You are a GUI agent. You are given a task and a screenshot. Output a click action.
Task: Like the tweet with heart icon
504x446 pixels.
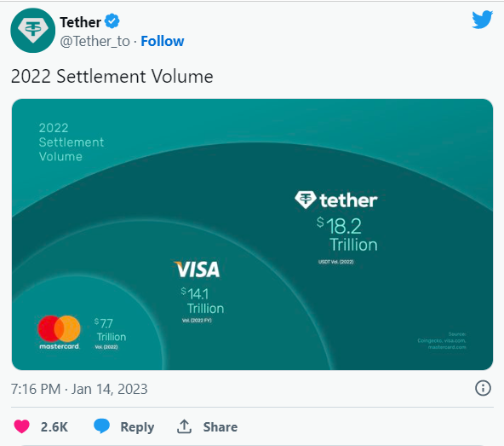click(x=22, y=426)
